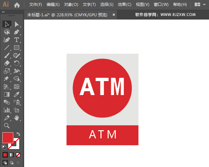
Task: Select the Scale tool
Action: point(7,71)
